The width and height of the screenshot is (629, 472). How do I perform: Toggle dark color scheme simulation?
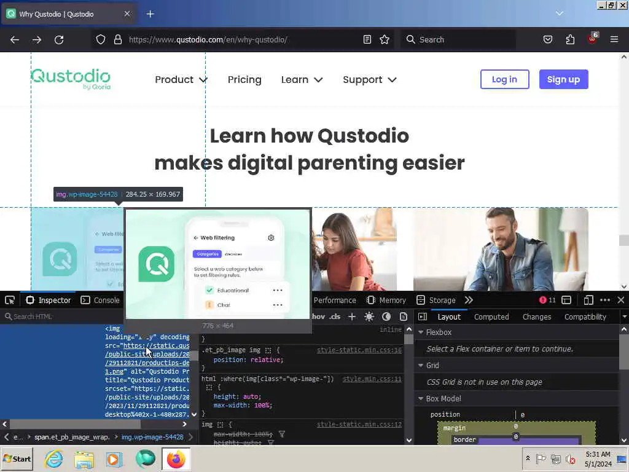[x=386, y=317]
